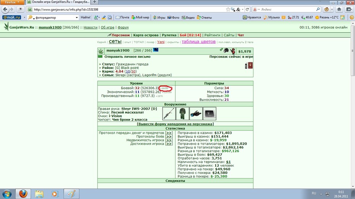Click the forest camouflage suit icon
The height and width of the screenshot is (199, 355).
182,113
